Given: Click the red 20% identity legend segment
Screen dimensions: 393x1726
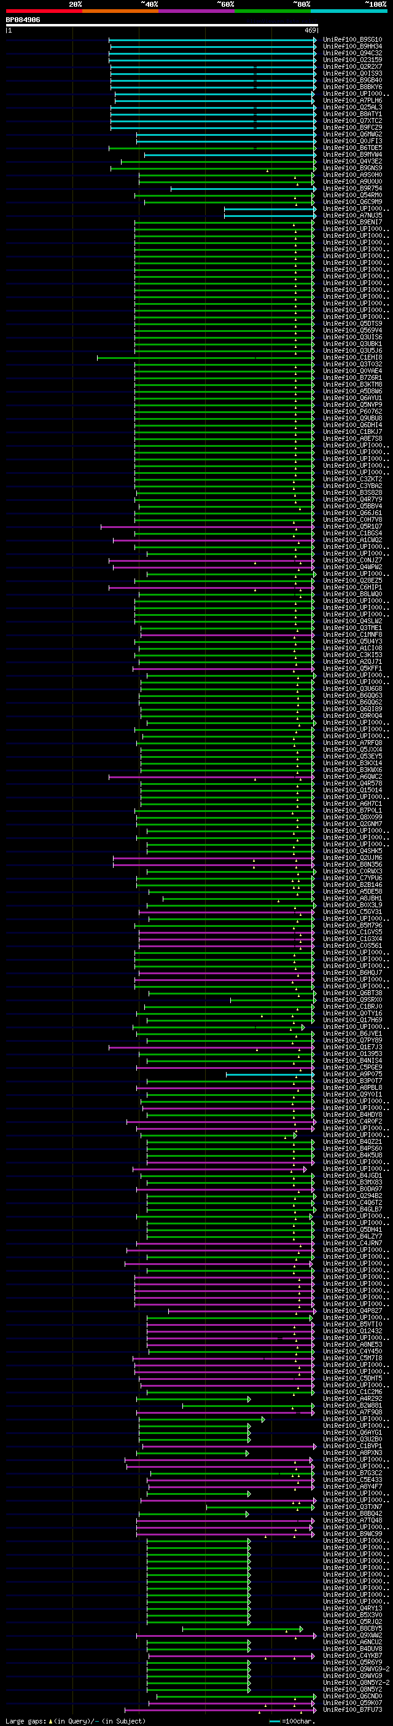Looking at the screenshot, I should click(44, 10).
